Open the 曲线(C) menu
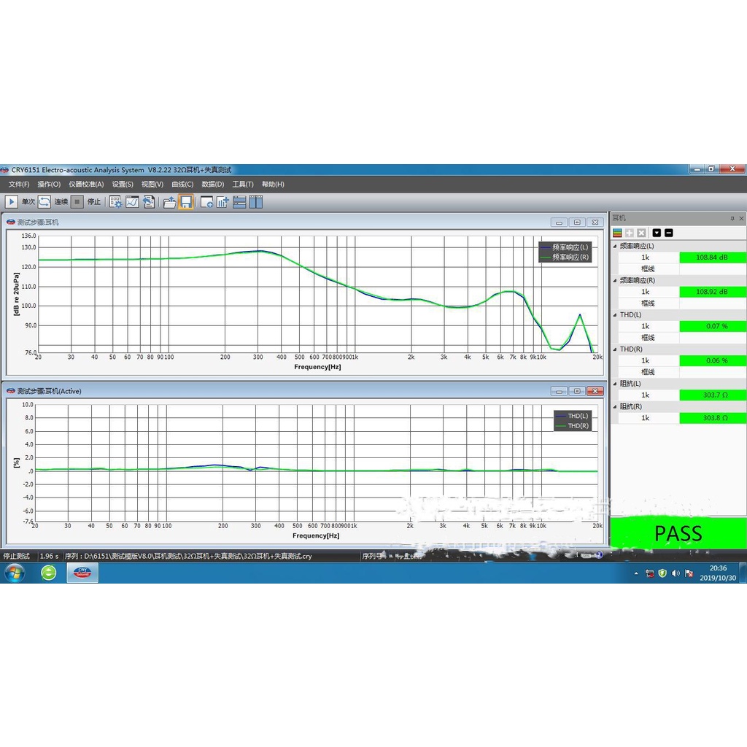This screenshot has width=747, height=747. pyautogui.click(x=182, y=185)
